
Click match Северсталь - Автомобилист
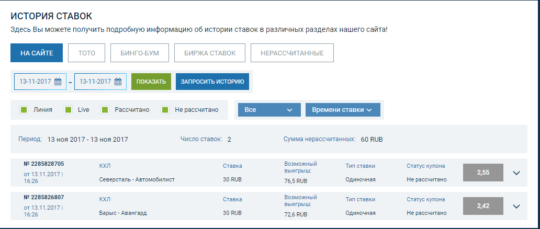coord(137,179)
